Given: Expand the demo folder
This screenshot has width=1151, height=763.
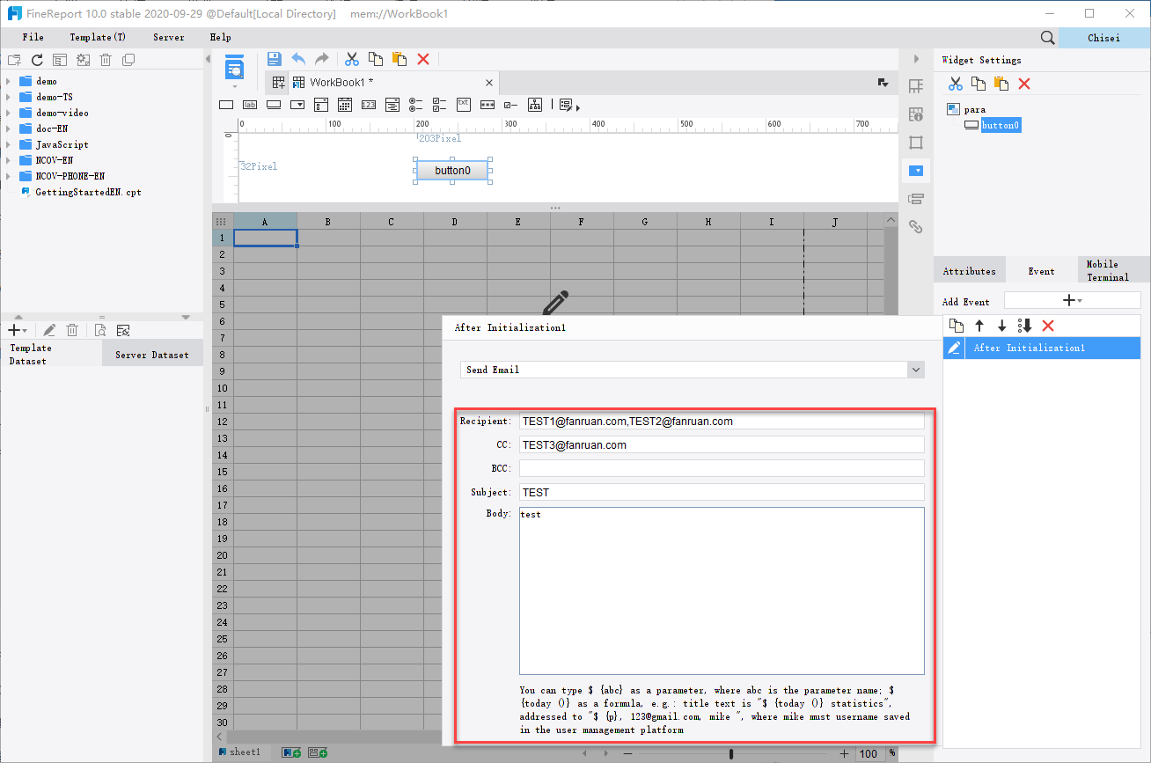Looking at the screenshot, I should [x=8, y=82].
